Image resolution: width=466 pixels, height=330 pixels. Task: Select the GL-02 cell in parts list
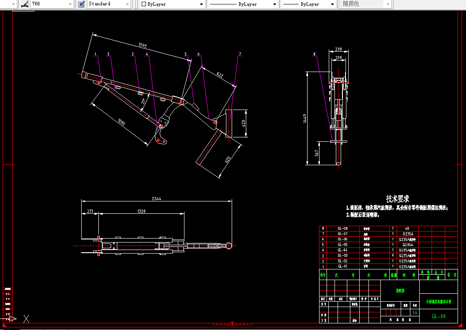coord(343,261)
